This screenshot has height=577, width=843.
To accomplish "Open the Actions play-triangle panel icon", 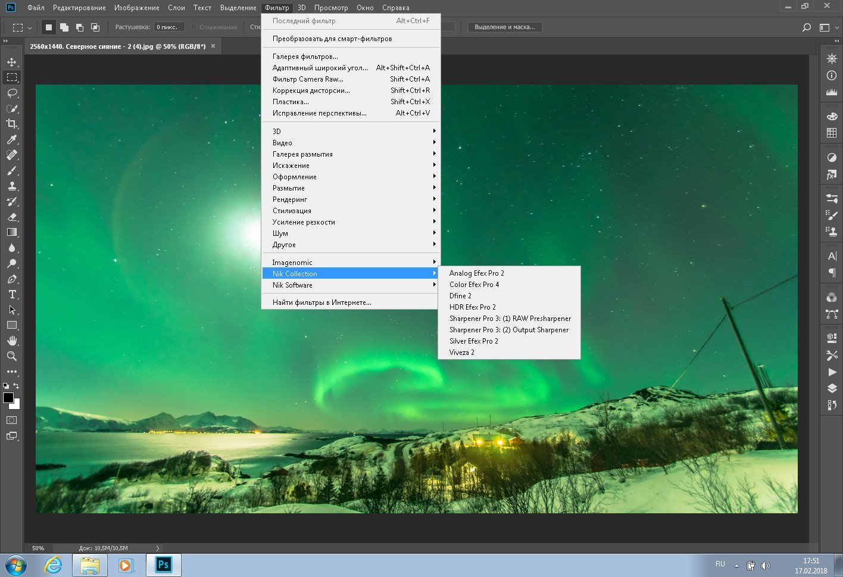I will tap(832, 372).
